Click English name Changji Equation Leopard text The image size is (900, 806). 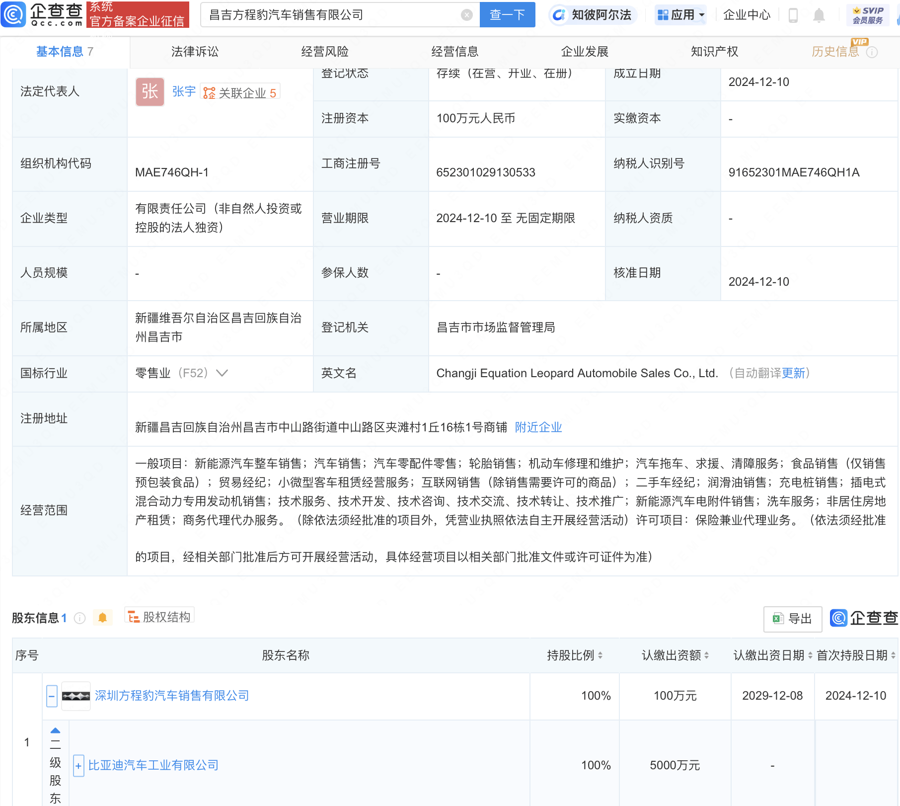point(577,373)
